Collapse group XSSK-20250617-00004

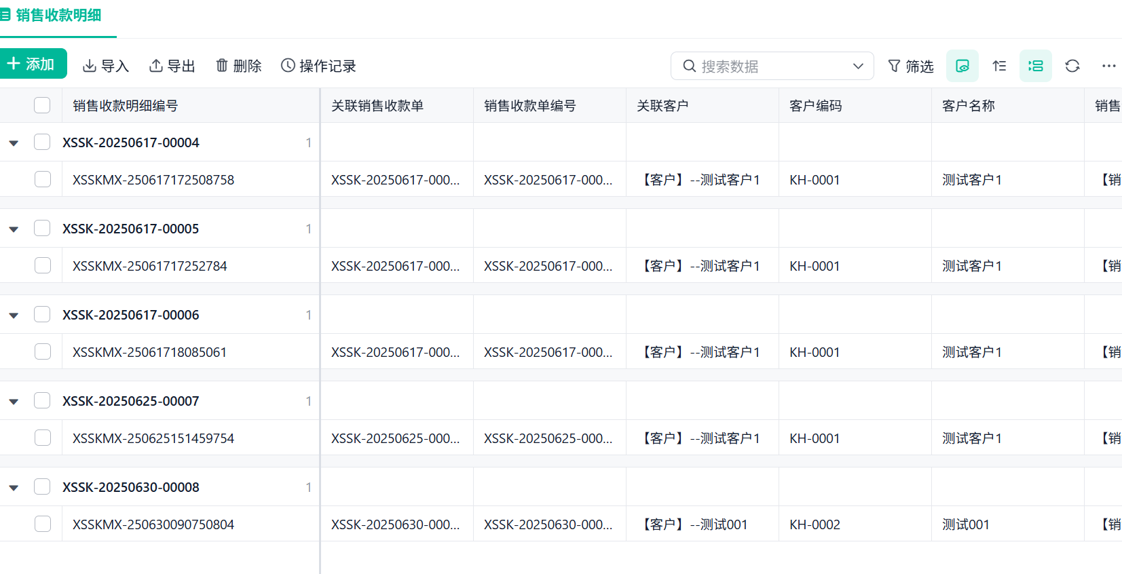coord(14,143)
